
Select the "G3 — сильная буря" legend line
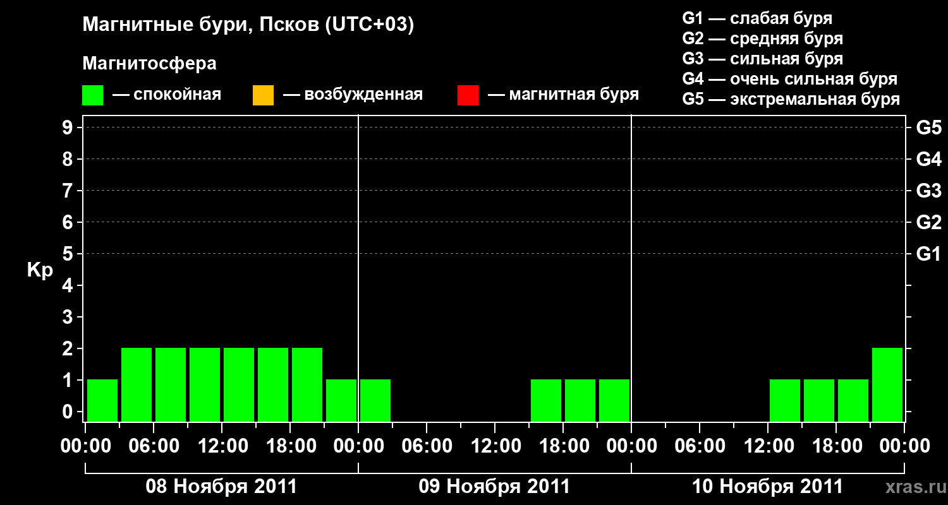point(763,59)
